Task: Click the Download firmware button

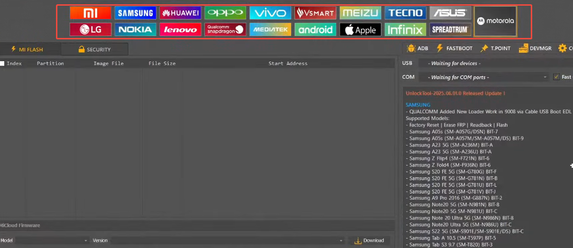Action: click(x=369, y=240)
